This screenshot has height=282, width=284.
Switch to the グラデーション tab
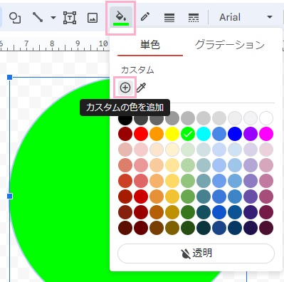(230, 44)
